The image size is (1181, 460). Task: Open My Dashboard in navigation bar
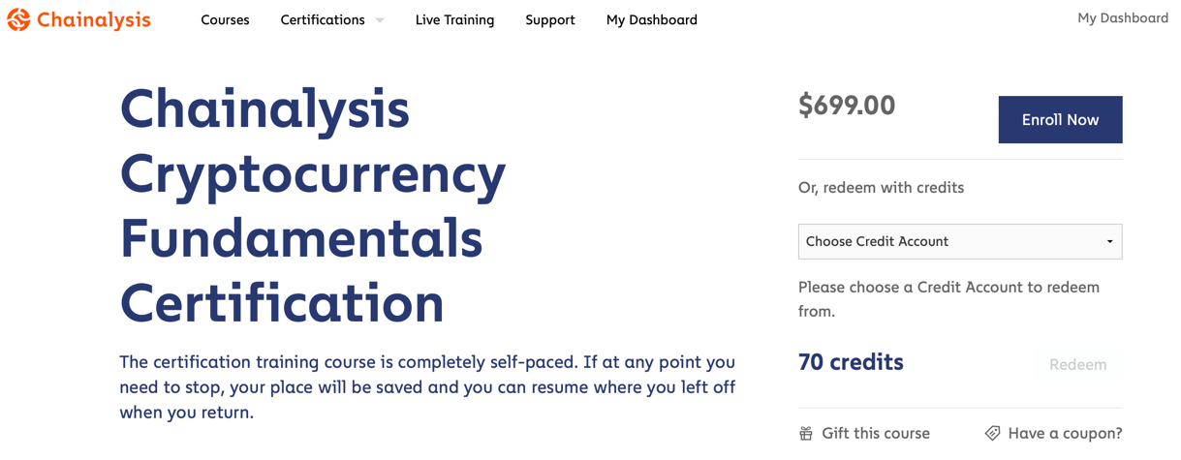(652, 19)
